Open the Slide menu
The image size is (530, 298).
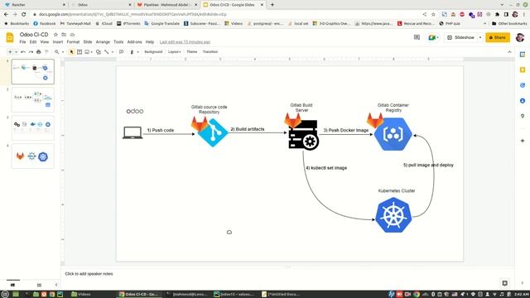88,42
